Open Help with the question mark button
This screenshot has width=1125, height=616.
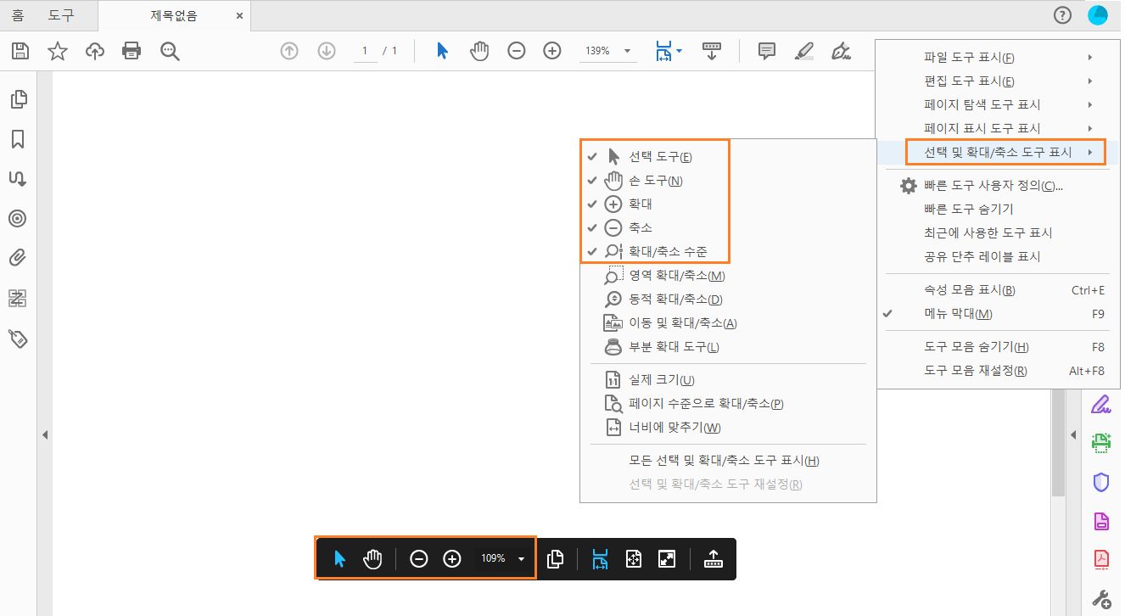pos(1062,14)
